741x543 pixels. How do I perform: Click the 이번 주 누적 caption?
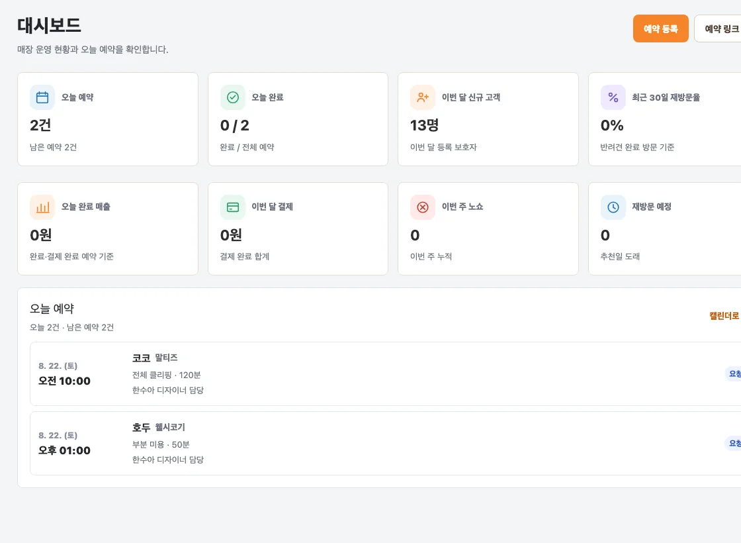click(431, 256)
